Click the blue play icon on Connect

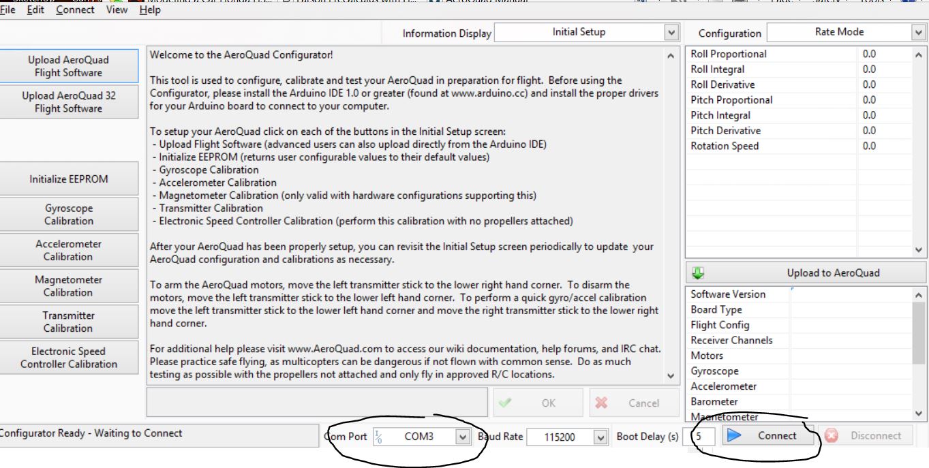tap(734, 436)
